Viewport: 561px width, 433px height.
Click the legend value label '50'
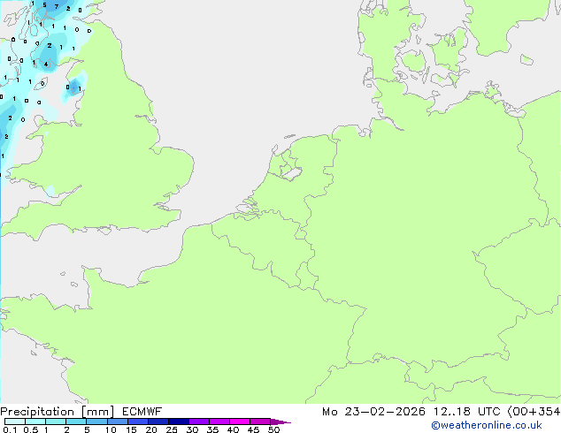pyautogui.click(x=273, y=429)
